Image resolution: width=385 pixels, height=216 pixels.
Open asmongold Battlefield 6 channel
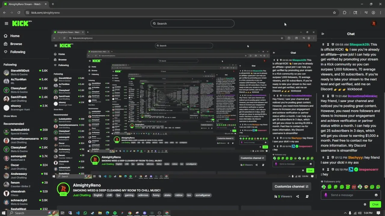(26, 158)
